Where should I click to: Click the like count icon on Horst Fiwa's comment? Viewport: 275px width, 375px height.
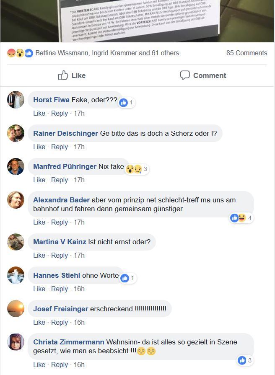(124, 103)
